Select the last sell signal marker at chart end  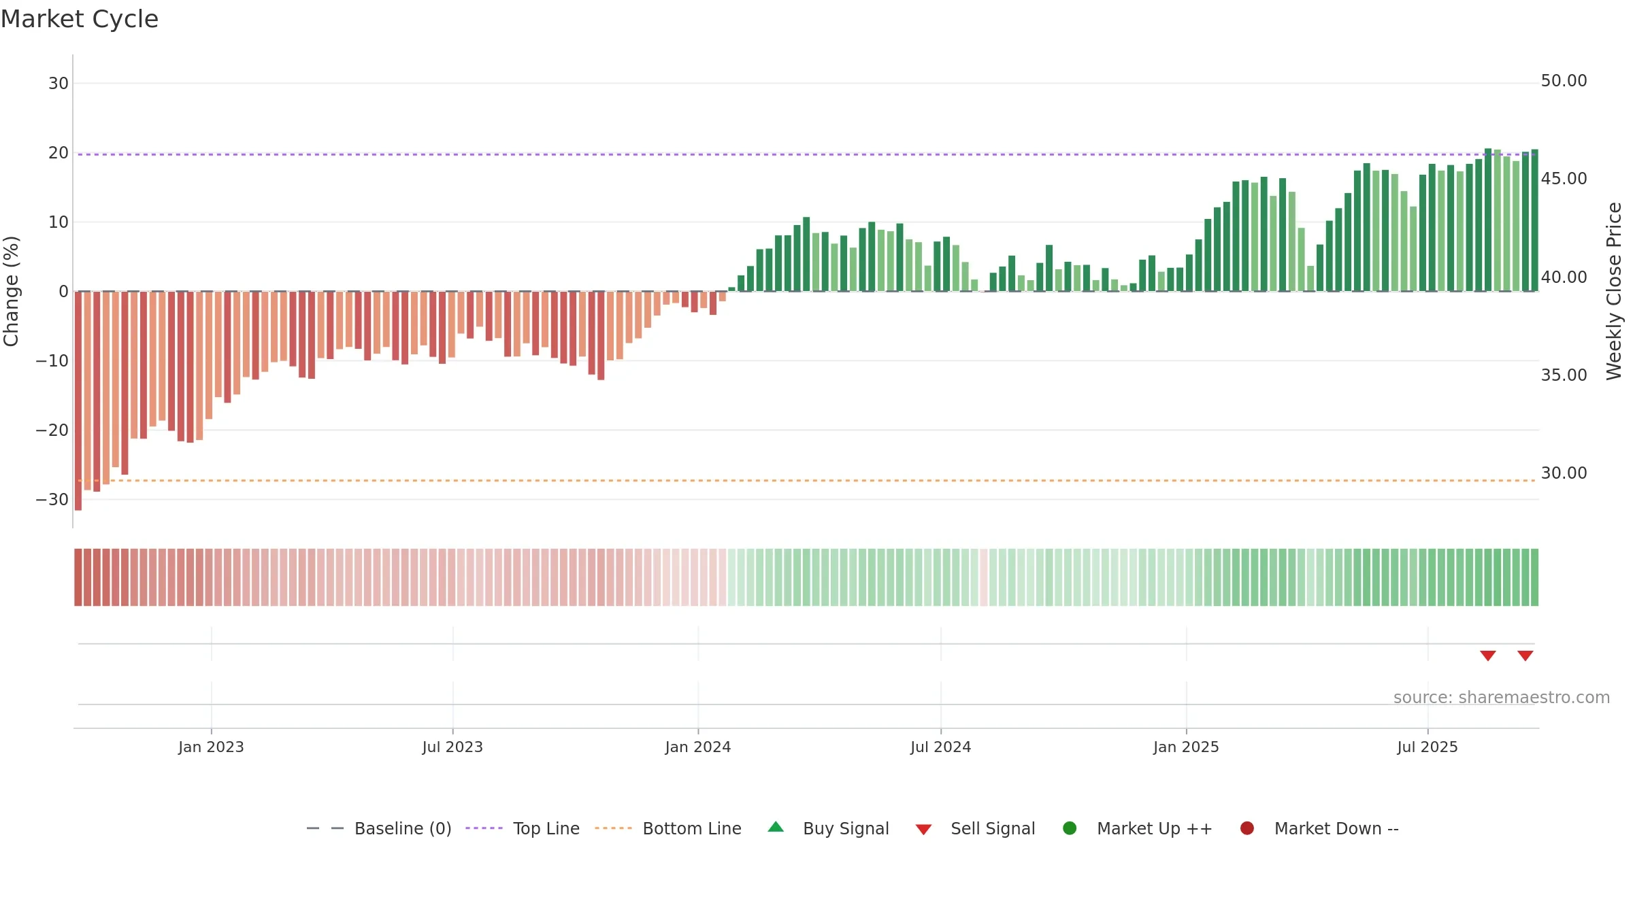point(1525,656)
